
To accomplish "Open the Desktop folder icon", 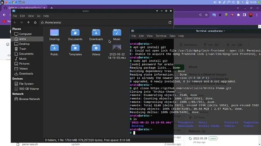I will [54, 35].
